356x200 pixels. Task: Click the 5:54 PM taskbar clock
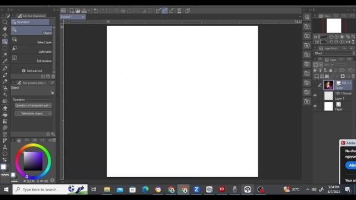(x=334, y=187)
